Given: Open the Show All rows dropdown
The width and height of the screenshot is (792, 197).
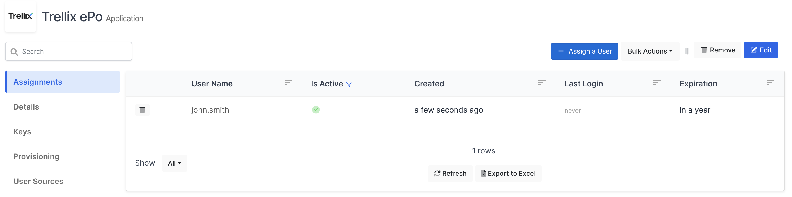Looking at the screenshot, I should pos(174,163).
